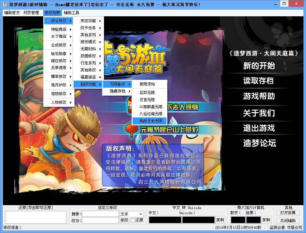Copy the calculator result with 复制
Image resolution: width=306 pixels, height=233 pixels.
click(266, 220)
